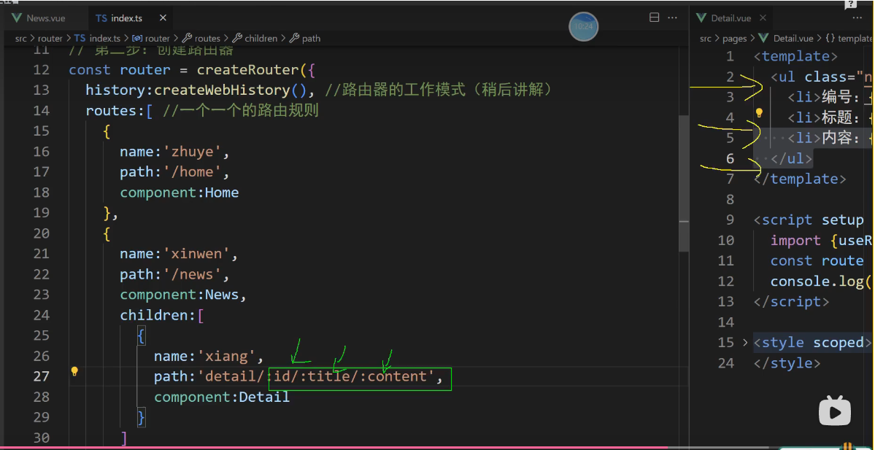The width and height of the screenshot is (875, 450).
Task: Click line number 8 in Detail.vue gutter
Action: pyautogui.click(x=731, y=199)
